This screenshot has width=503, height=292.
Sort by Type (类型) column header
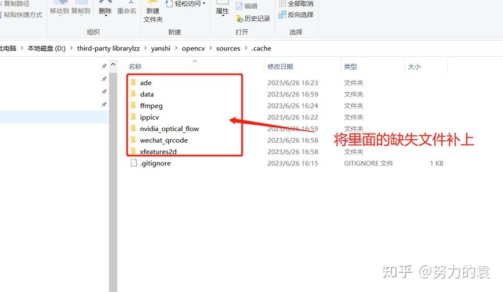pos(350,67)
